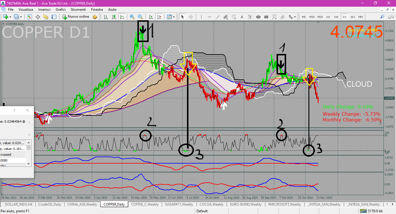Switch to the #MICROSOFT,Weekly chart tab
Viewport: 396px width, 214px height.
click(284, 204)
